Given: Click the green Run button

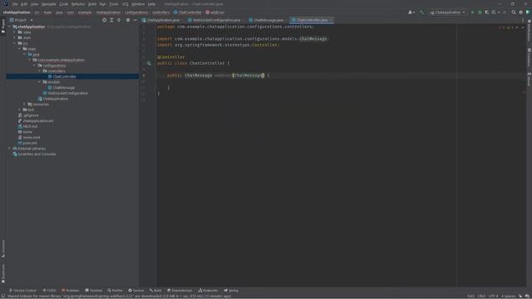Looking at the screenshot, I should pyautogui.click(x=473, y=12).
